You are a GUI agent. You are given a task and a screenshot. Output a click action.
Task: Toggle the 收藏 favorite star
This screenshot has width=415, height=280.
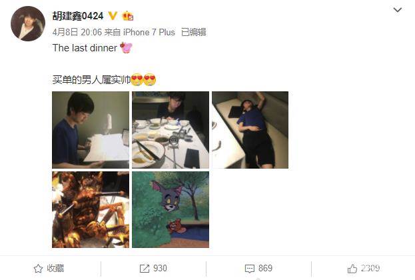tap(39, 269)
